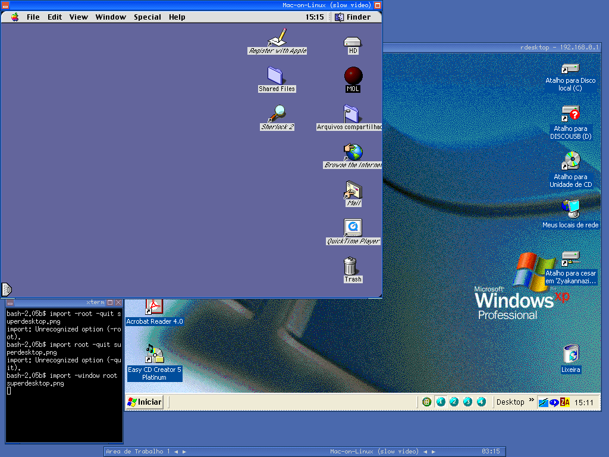Open the Finder application menu
609x457 pixels.
(353, 17)
